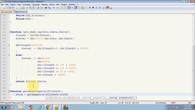
Task: Toggle show all characters icon
Action: pos(73,8)
